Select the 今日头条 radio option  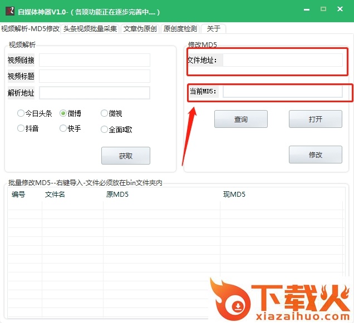21,113
